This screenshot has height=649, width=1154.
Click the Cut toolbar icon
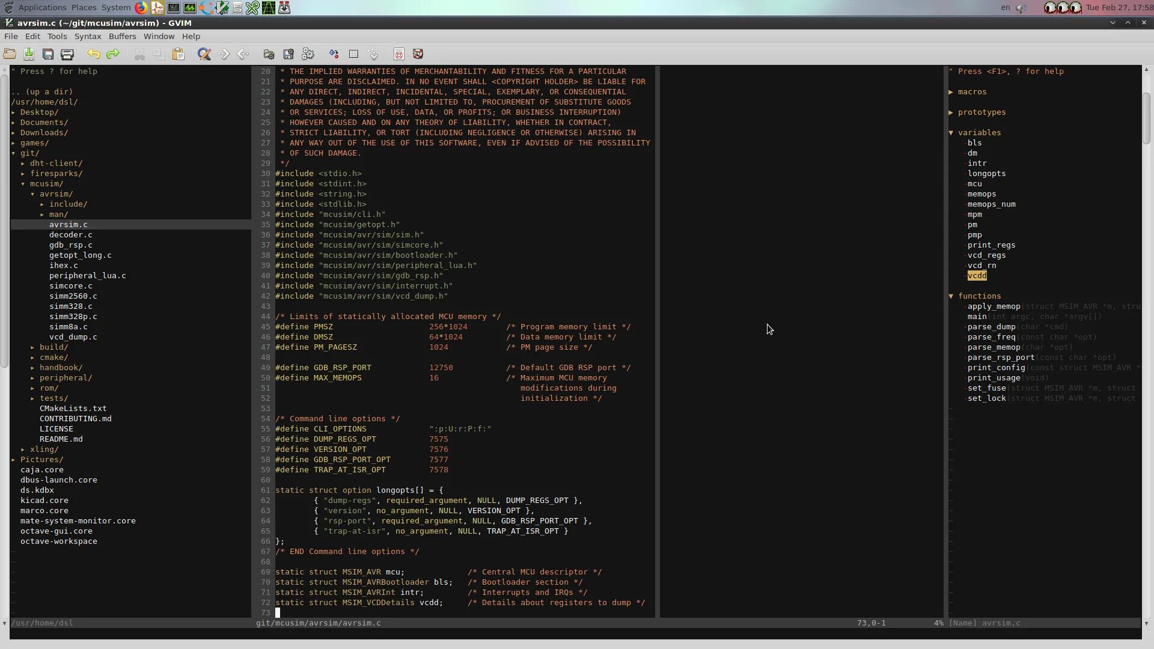(x=139, y=54)
